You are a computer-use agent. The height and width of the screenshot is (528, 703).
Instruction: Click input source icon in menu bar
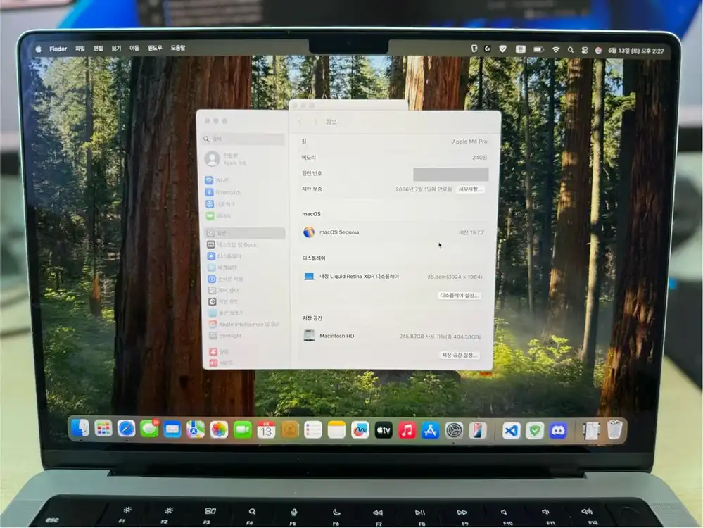[521, 49]
